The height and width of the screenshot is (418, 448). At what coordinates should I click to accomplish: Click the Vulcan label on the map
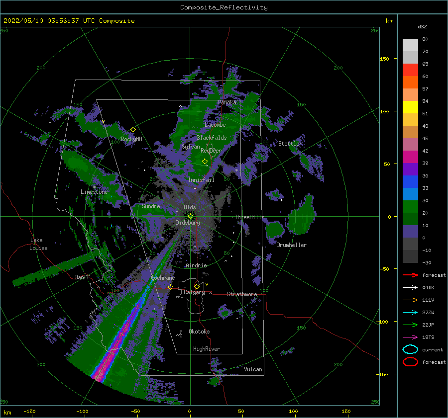pyautogui.click(x=253, y=369)
